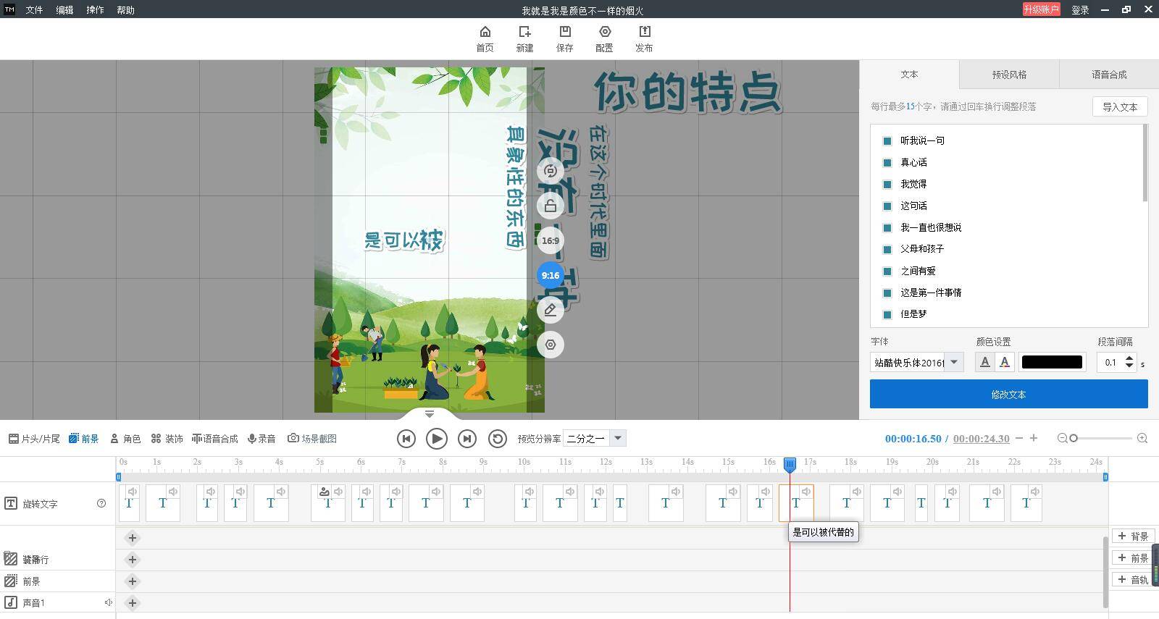The height and width of the screenshot is (619, 1159).
Task: Click the 导入文本 button
Action: coord(1120,106)
